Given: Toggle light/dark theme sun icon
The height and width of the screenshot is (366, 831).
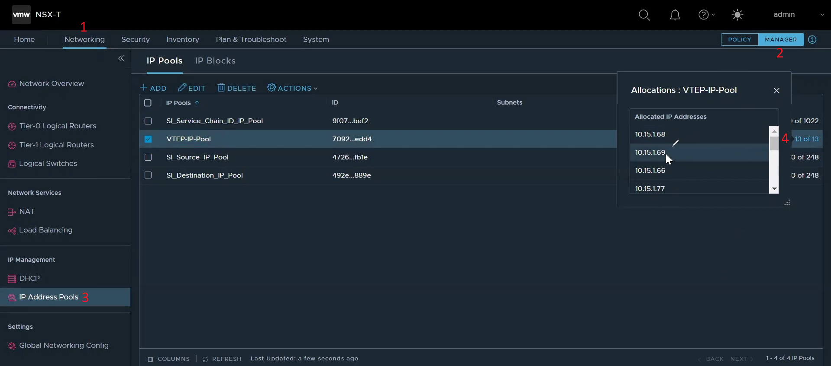Looking at the screenshot, I should pyautogui.click(x=737, y=15).
